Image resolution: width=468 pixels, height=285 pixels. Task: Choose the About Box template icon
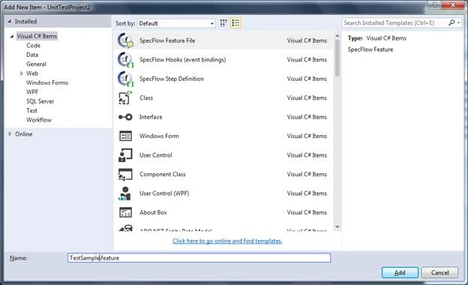(125, 212)
